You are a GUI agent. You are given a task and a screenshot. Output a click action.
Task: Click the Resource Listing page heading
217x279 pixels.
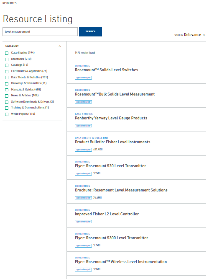[38, 19]
